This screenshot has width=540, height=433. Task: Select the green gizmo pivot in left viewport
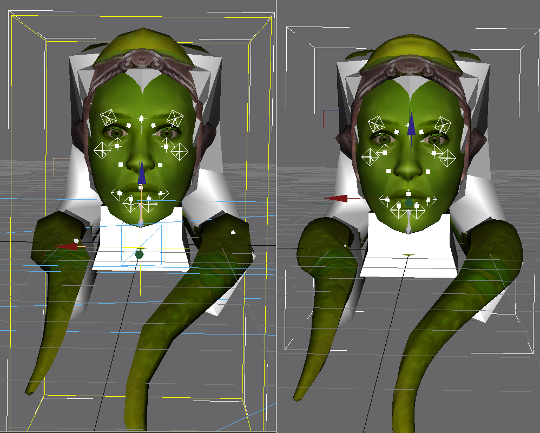click(139, 254)
